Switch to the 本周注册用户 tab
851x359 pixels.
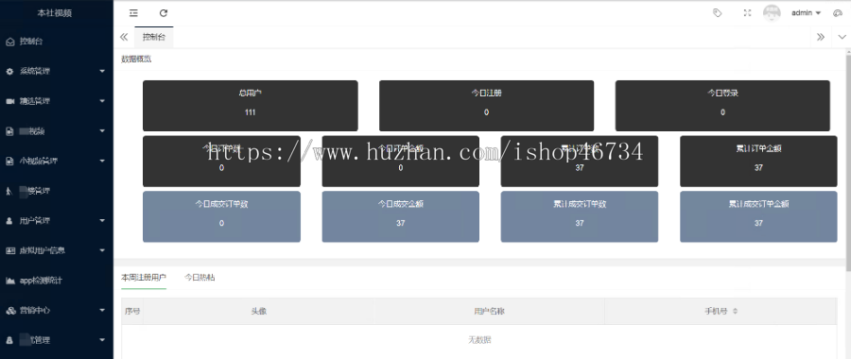coord(144,278)
